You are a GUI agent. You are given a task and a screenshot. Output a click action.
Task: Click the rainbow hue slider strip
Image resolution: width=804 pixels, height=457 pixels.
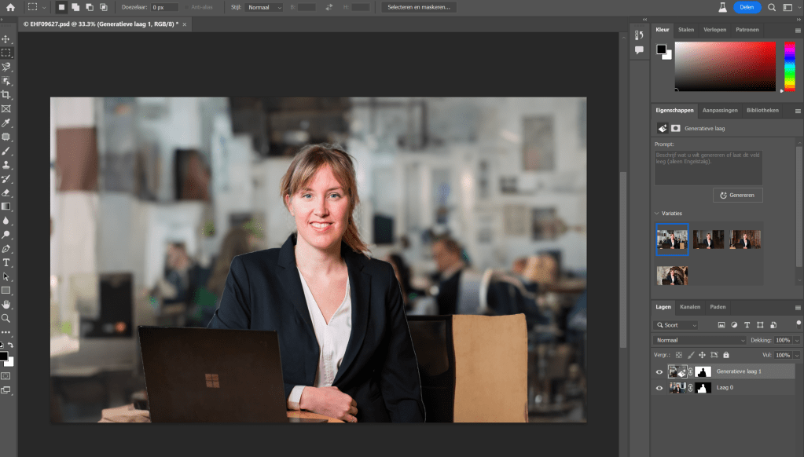(790, 66)
